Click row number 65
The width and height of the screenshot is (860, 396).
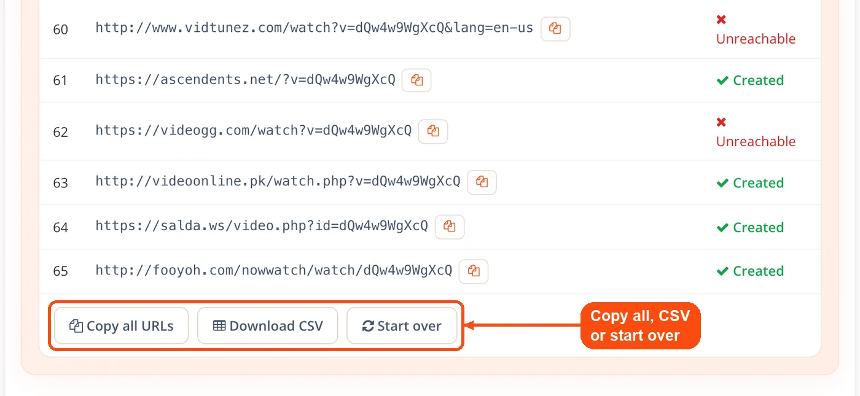click(x=60, y=271)
